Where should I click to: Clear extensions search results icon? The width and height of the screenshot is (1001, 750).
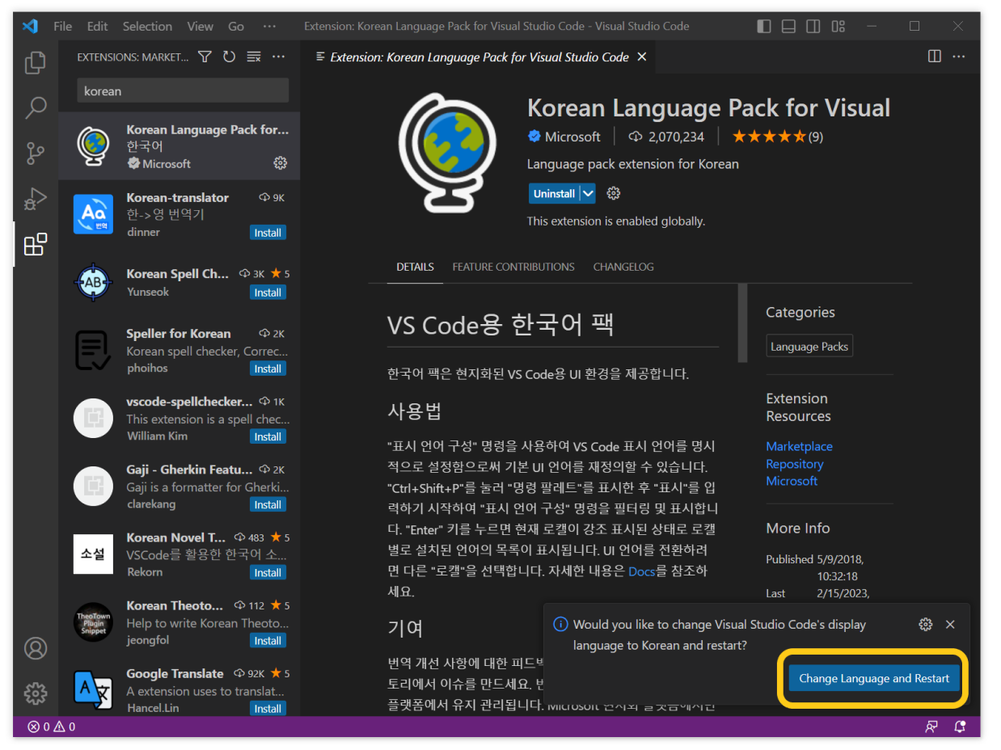click(x=254, y=57)
